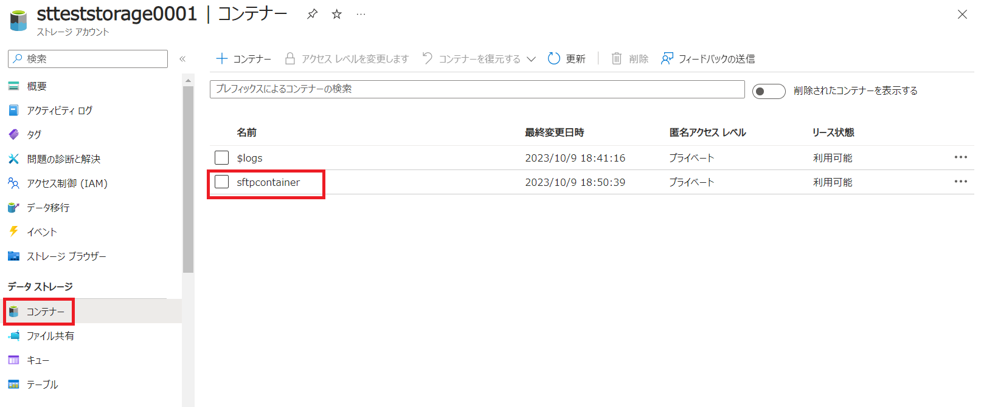Open the sftpcontainer row ellipsis menu

pyautogui.click(x=961, y=182)
